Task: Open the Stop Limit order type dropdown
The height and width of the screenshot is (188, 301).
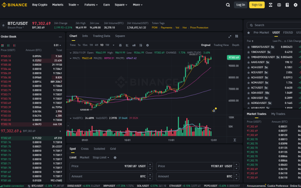Action: click(x=101, y=158)
